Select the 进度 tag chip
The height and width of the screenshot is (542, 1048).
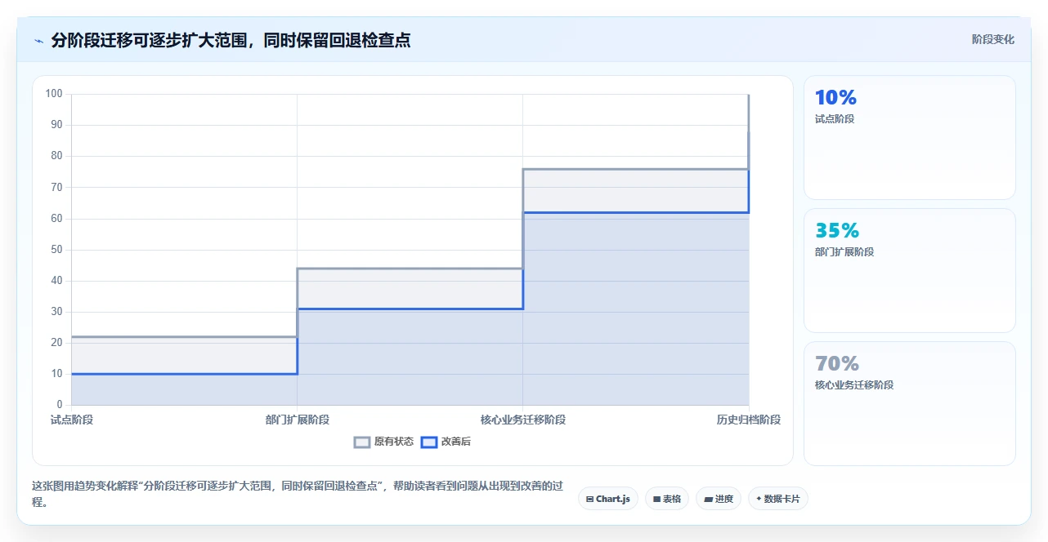click(719, 499)
